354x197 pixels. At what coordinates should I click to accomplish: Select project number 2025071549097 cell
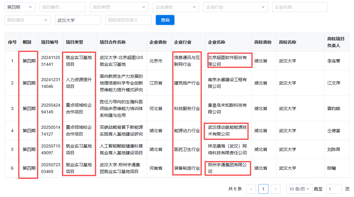pyautogui.click(x=51, y=149)
